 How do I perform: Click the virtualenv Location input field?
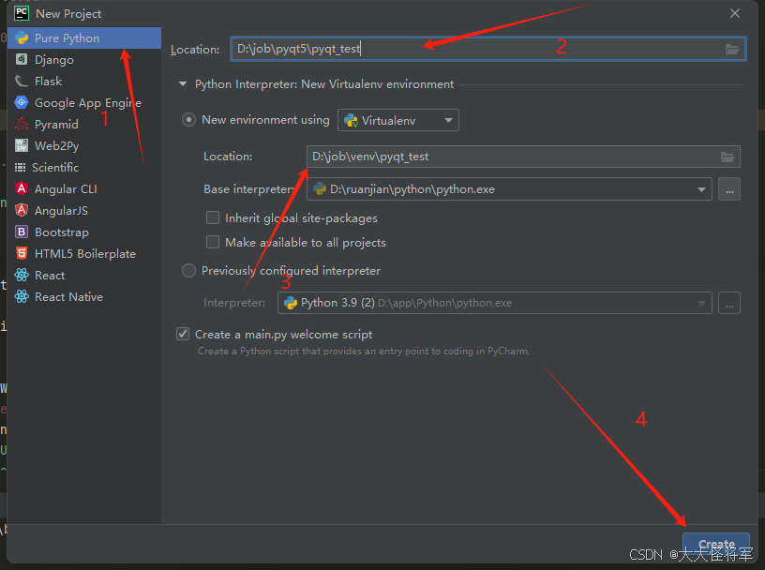(x=523, y=157)
